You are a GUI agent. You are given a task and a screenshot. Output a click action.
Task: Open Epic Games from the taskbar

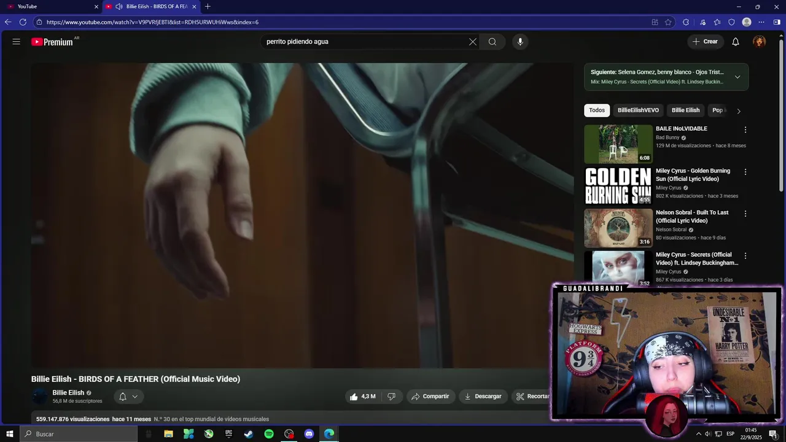pos(228,434)
